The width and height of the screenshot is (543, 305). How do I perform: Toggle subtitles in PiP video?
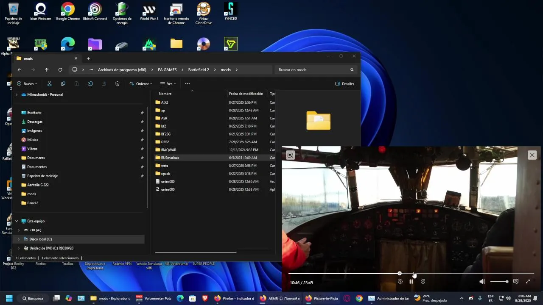point(516,282)
